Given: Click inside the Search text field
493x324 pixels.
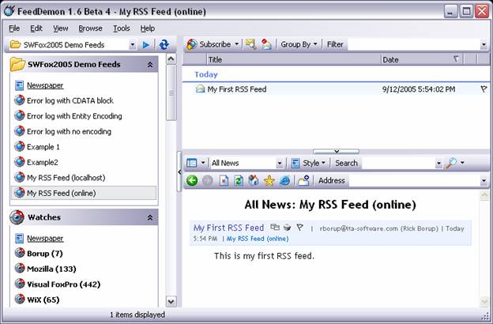Looking at the screenshot, I should click(398, 163).
